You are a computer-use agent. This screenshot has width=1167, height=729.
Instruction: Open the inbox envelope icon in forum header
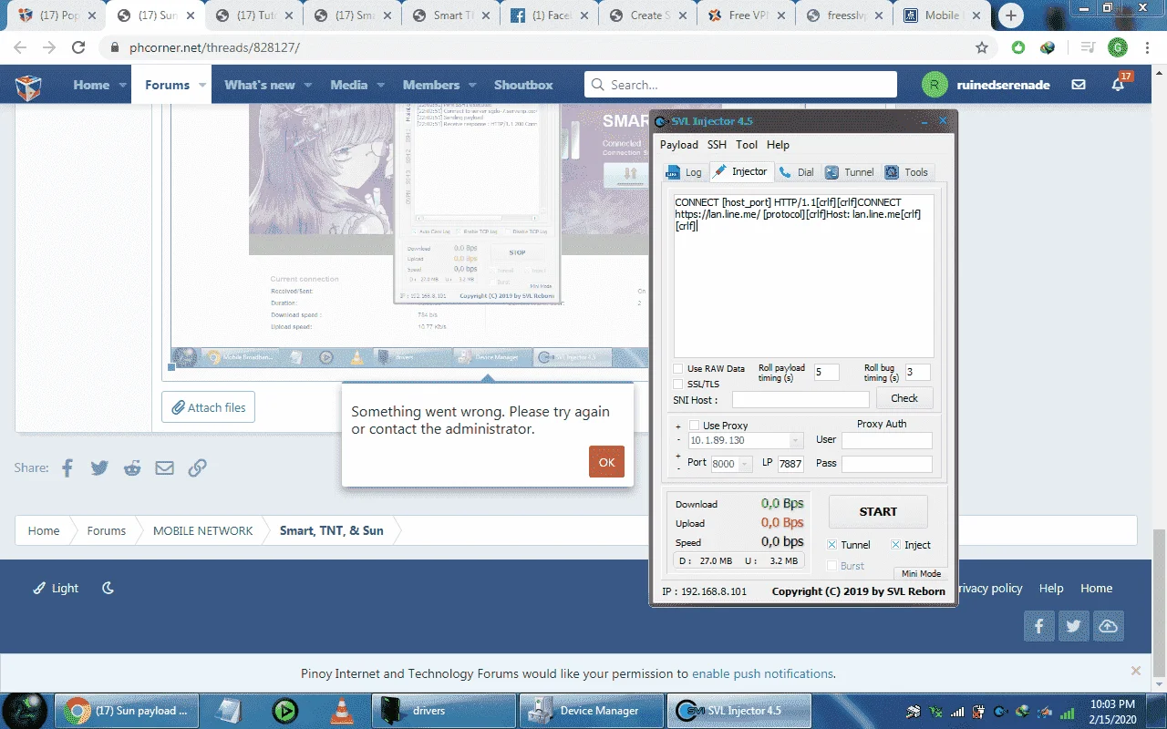click(x=1079, y=85)
